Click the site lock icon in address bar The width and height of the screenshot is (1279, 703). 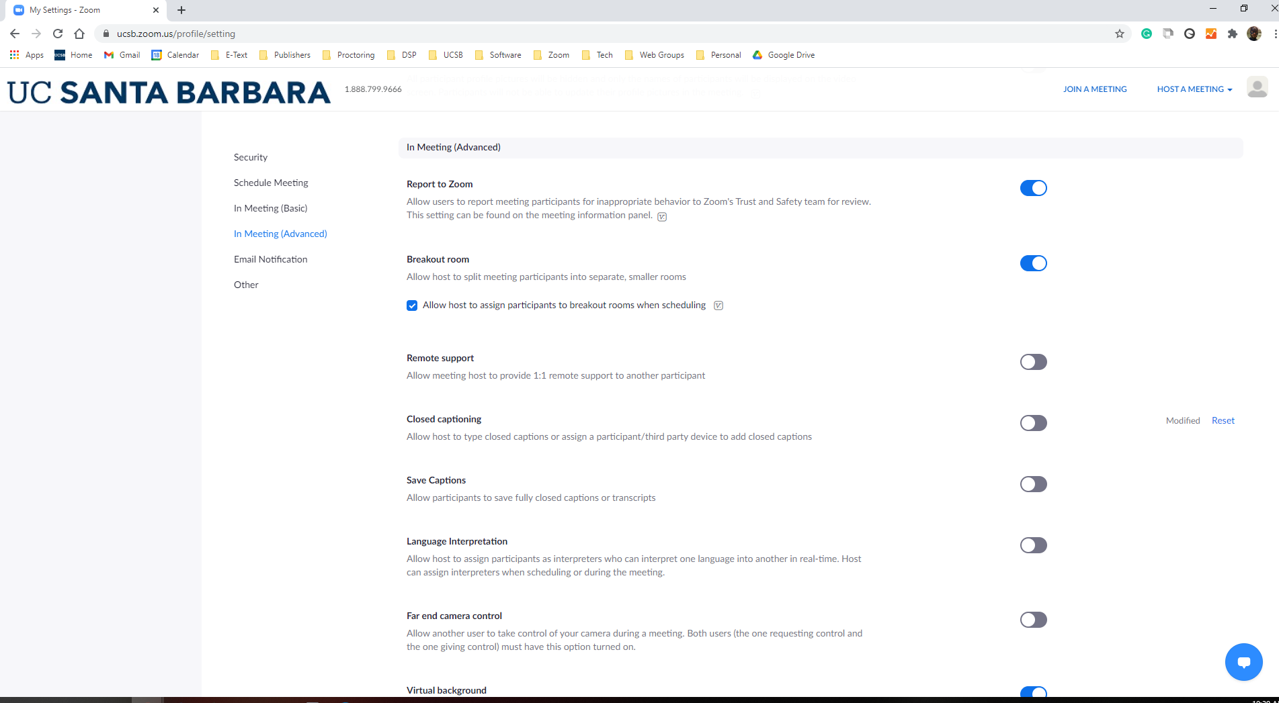pos(106,34)
